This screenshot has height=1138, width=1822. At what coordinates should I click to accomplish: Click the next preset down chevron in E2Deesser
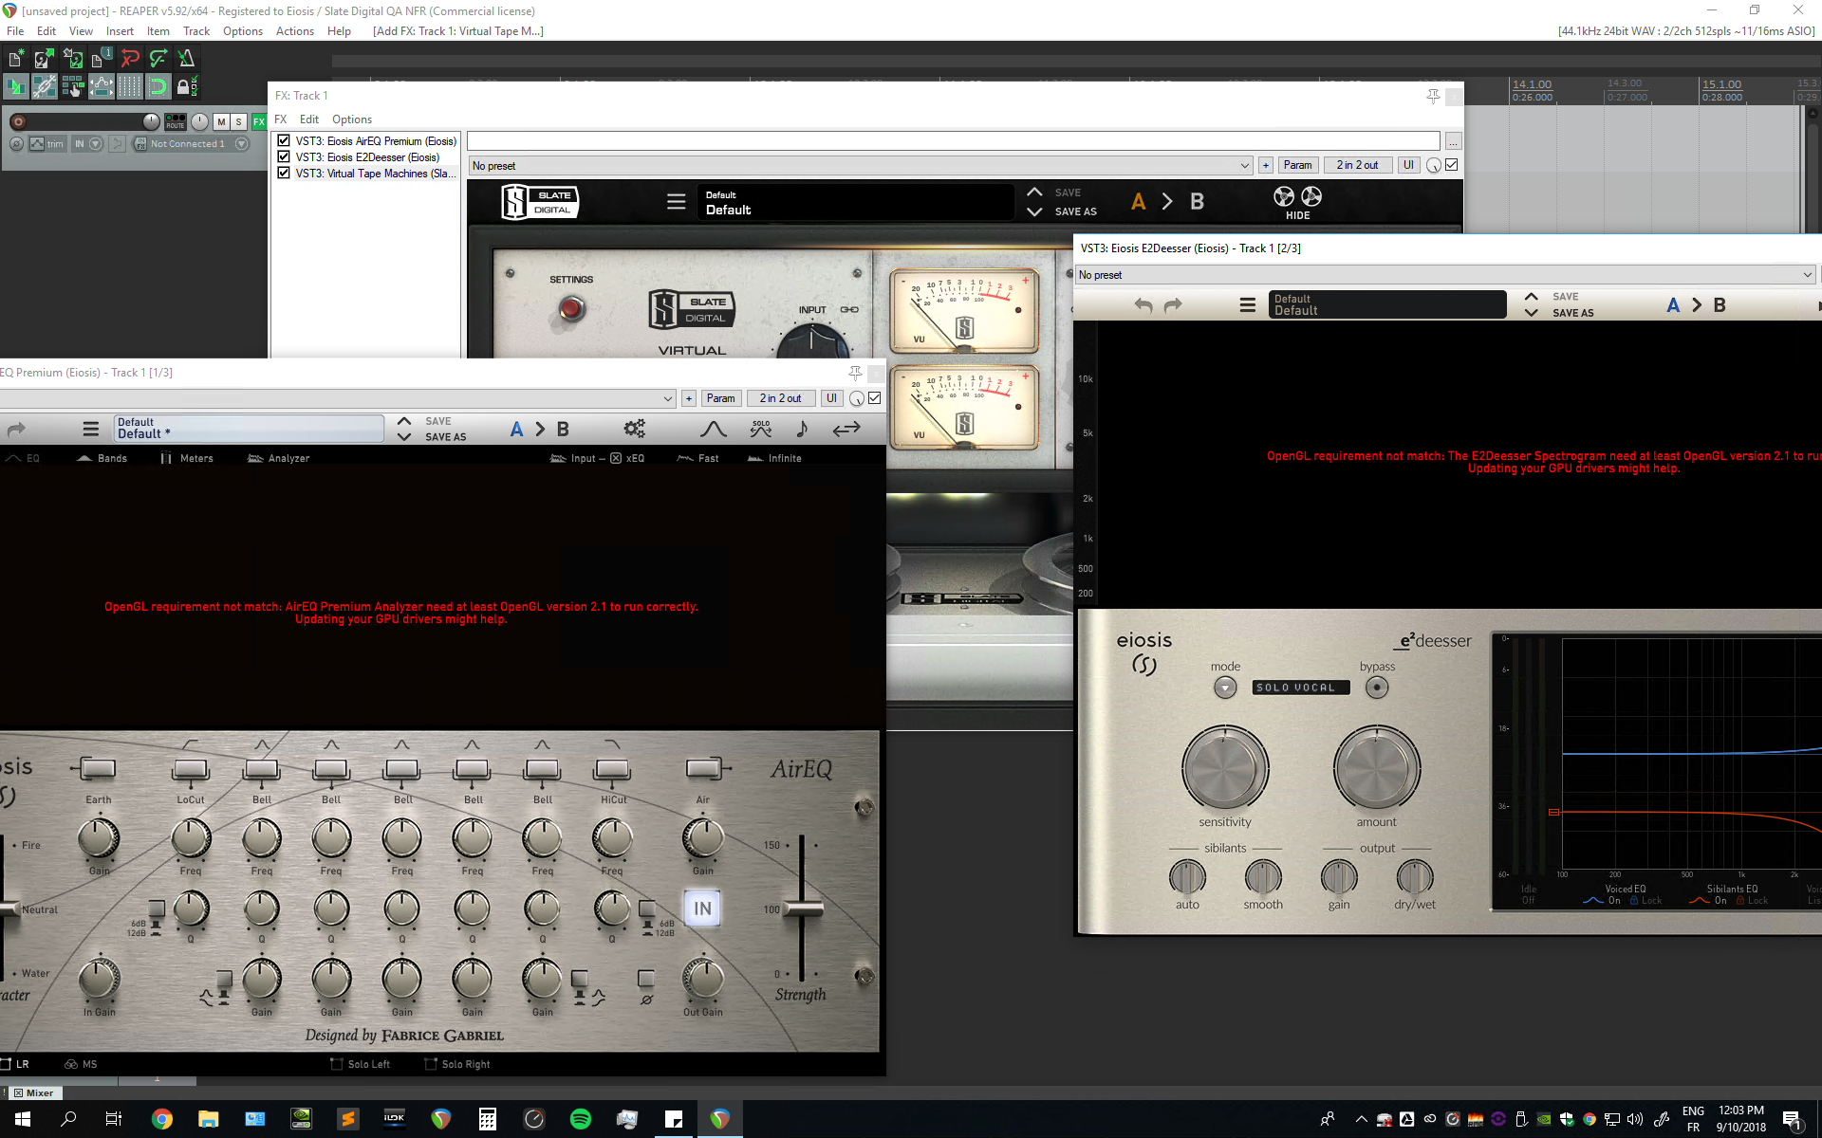pos(1531,313)
